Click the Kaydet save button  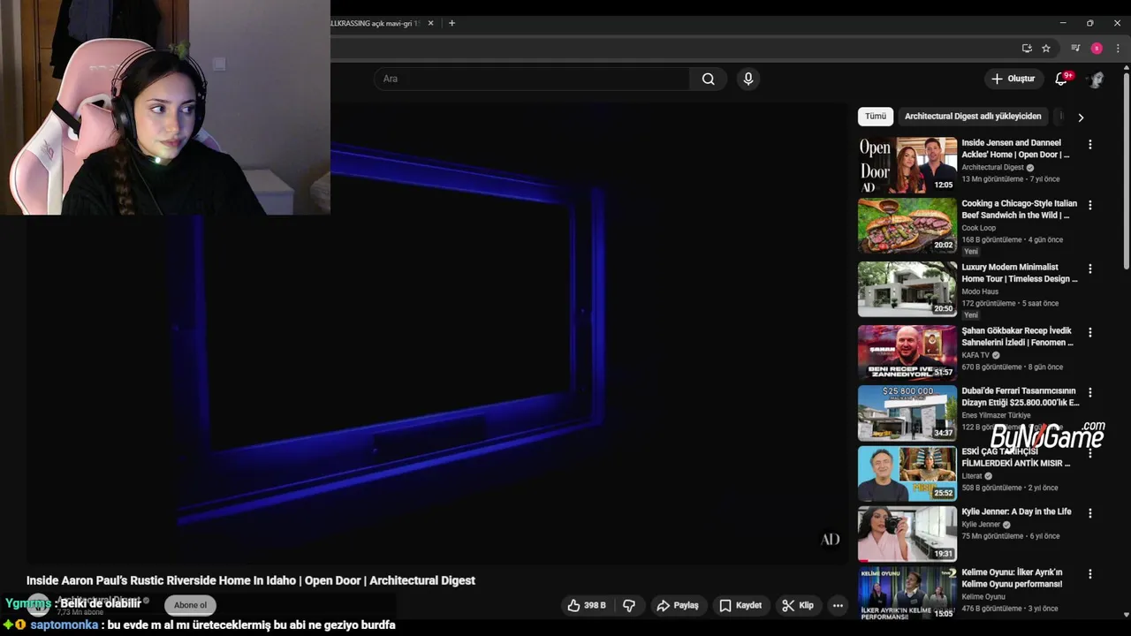(740, 605)
